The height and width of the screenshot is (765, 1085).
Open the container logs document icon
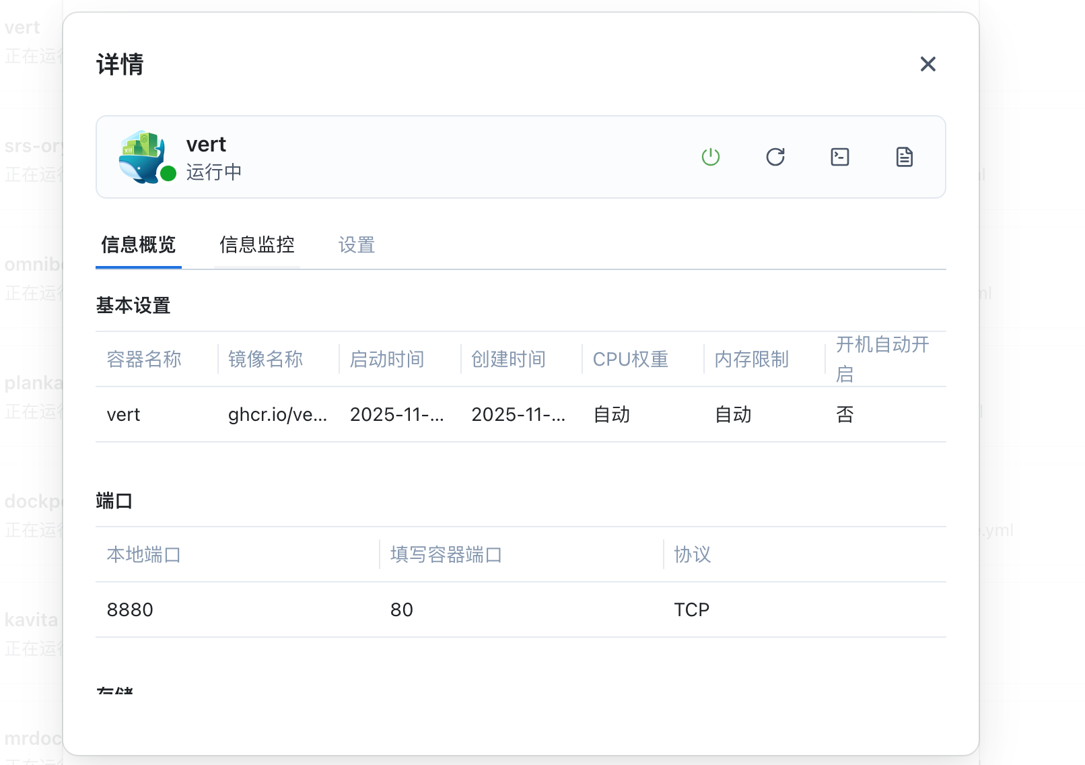pyautogui.click(x=905, y=157)
